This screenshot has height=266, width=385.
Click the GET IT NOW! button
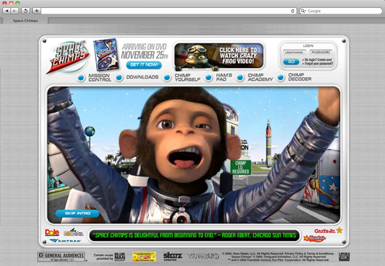coord(144,65)
